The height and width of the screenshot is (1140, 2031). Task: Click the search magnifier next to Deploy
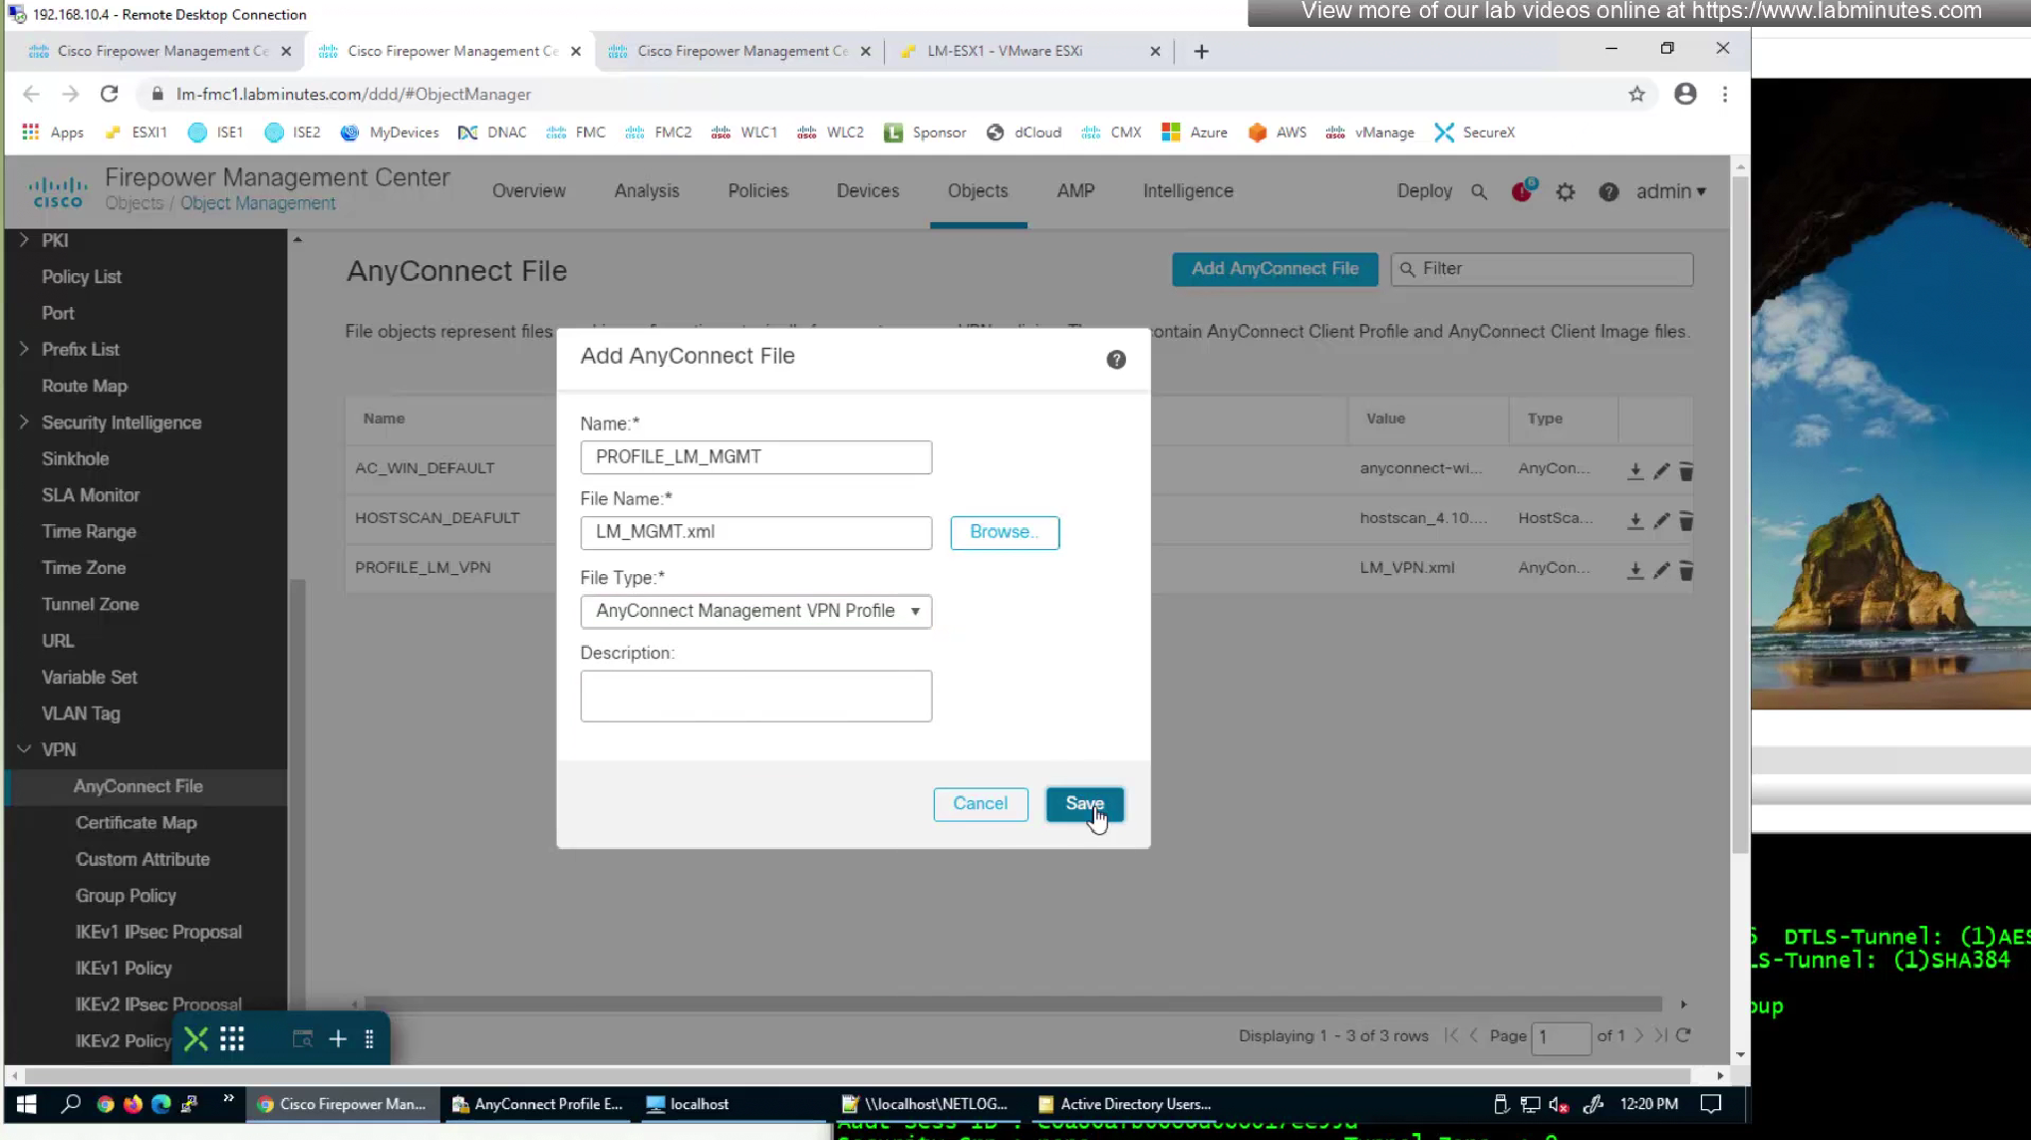1479,192
